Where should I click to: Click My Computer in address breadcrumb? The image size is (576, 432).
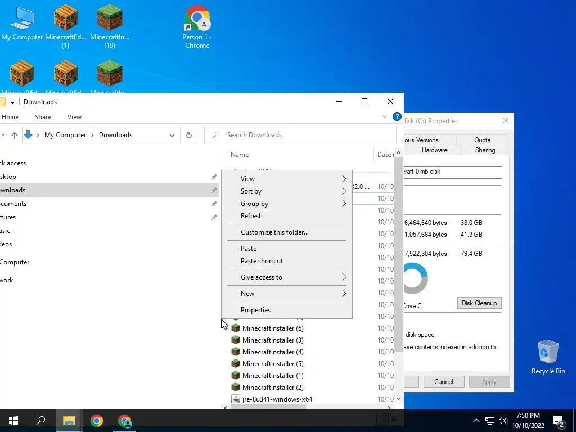(65, 135)
